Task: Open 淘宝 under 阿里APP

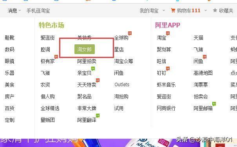Action: pos(161,38)
